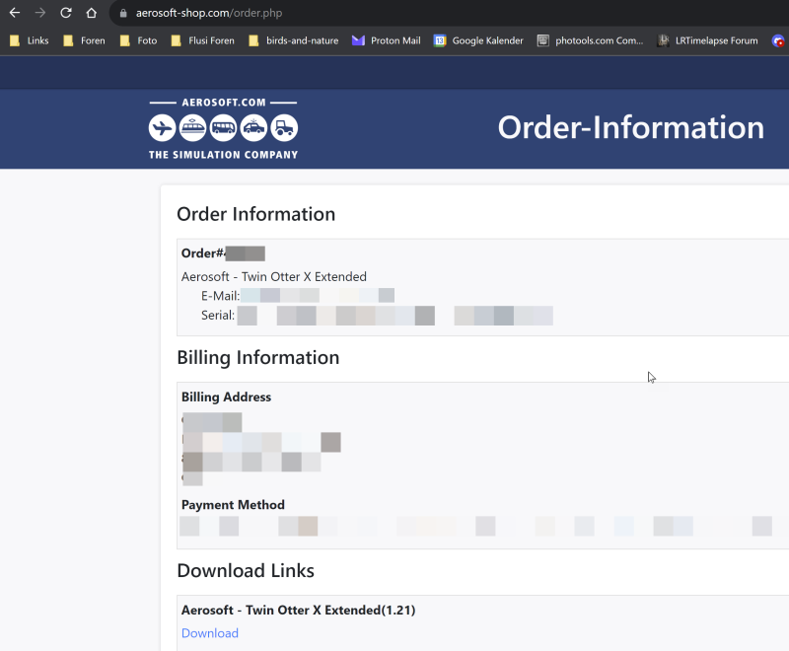Click the Payment Method label

tap(233, 505)
